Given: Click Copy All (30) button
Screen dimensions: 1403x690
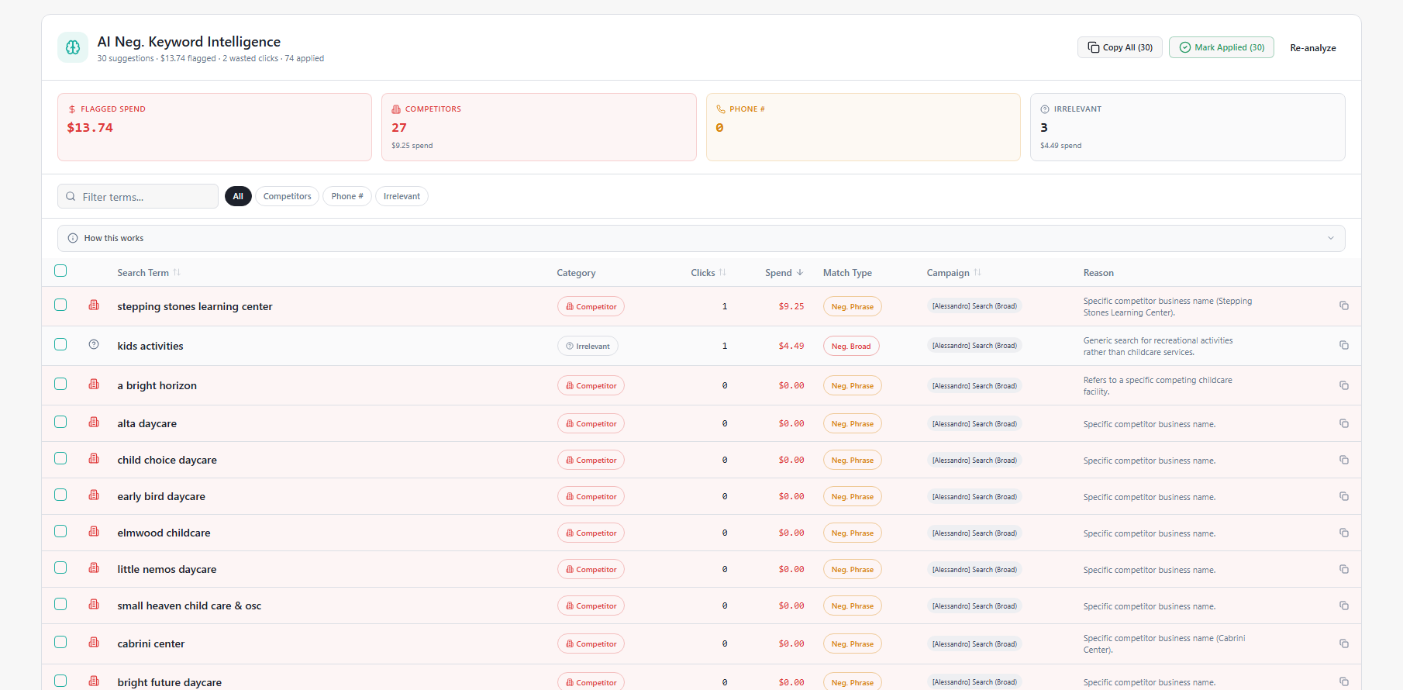Looking at the screenshot, I should click(1119, 47).
